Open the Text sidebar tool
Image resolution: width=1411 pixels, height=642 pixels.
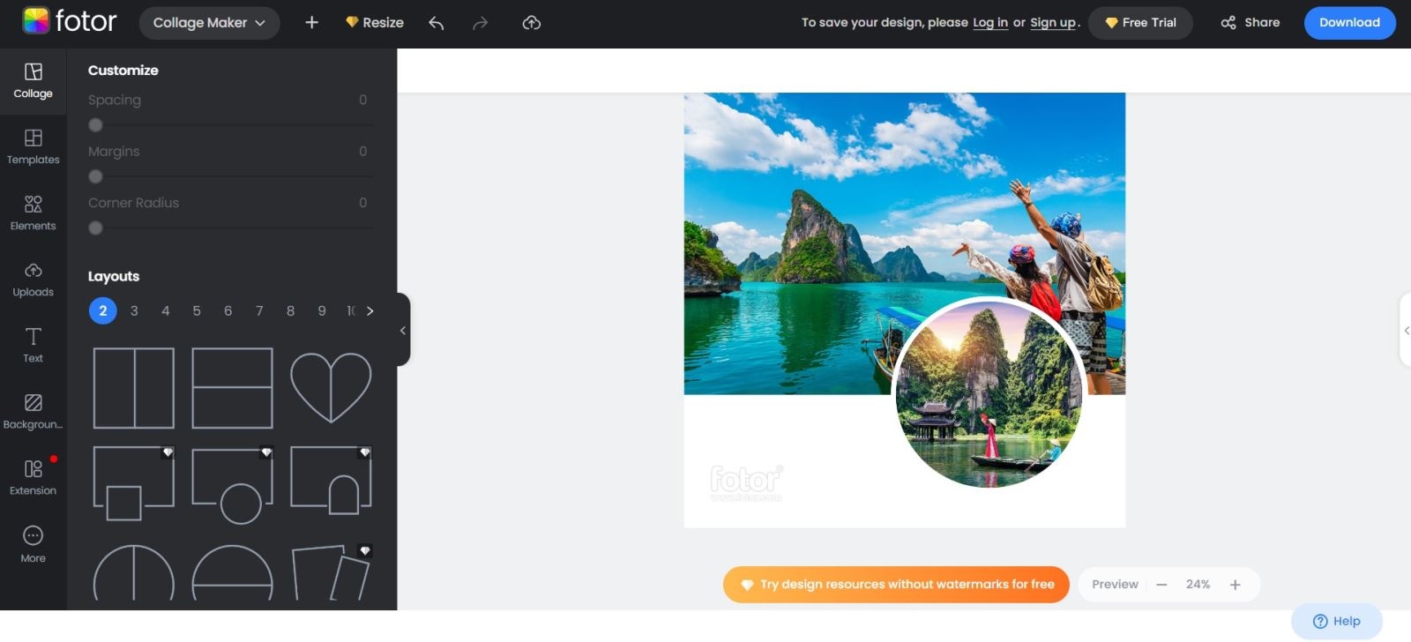(x=33, y=346)
